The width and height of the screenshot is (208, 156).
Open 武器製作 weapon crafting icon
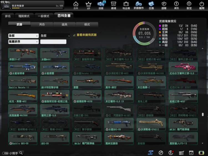click(x=139, y=5)
